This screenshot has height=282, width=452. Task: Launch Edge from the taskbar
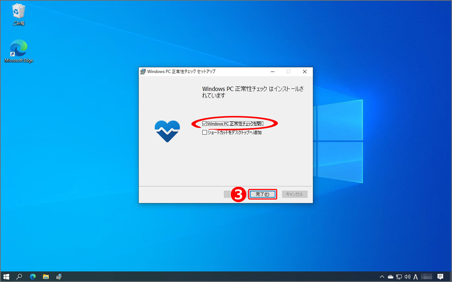pos(33,277)
